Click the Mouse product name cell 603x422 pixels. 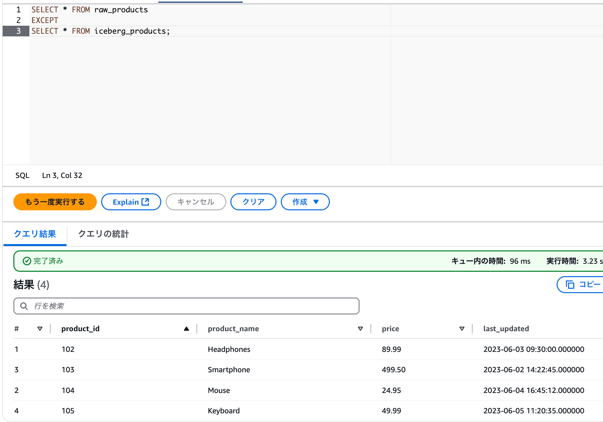point(219,390)
